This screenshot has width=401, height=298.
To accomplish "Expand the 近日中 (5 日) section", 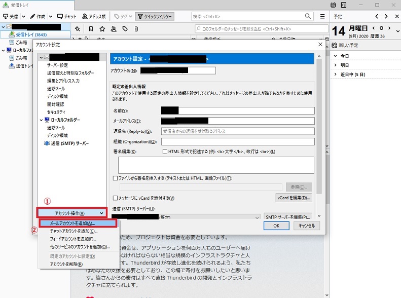I will [335, 74].
